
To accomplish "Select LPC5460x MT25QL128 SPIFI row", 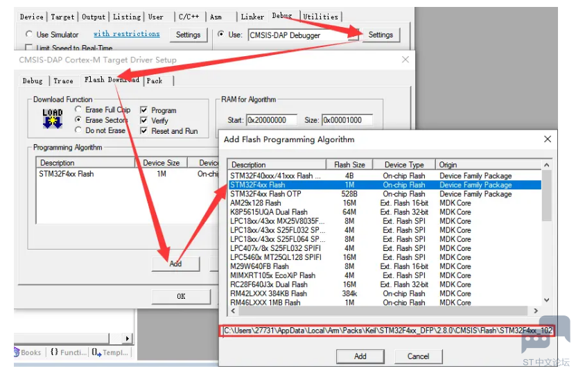I will [x=385, y=257].
